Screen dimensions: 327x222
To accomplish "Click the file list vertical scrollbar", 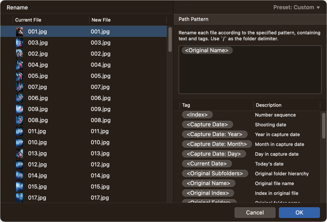I will (x=170, y=40).
